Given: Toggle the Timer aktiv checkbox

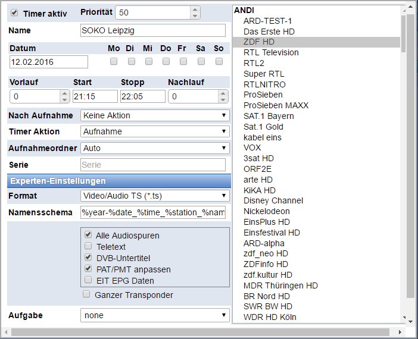Looking at the screenshot, I should [x=14, y=12].
